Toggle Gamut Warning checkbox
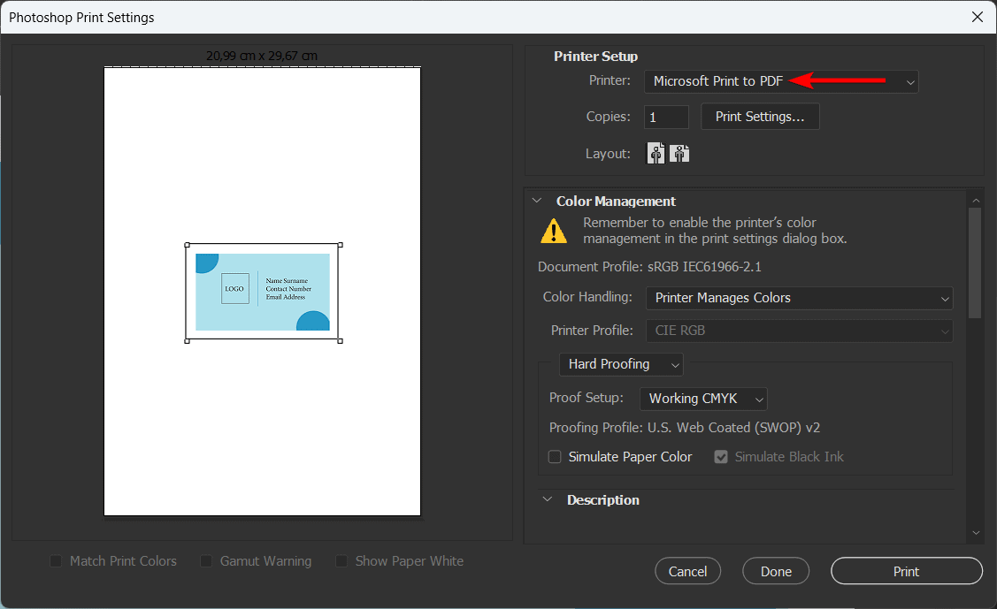The image size is (997, 609). 206,560
